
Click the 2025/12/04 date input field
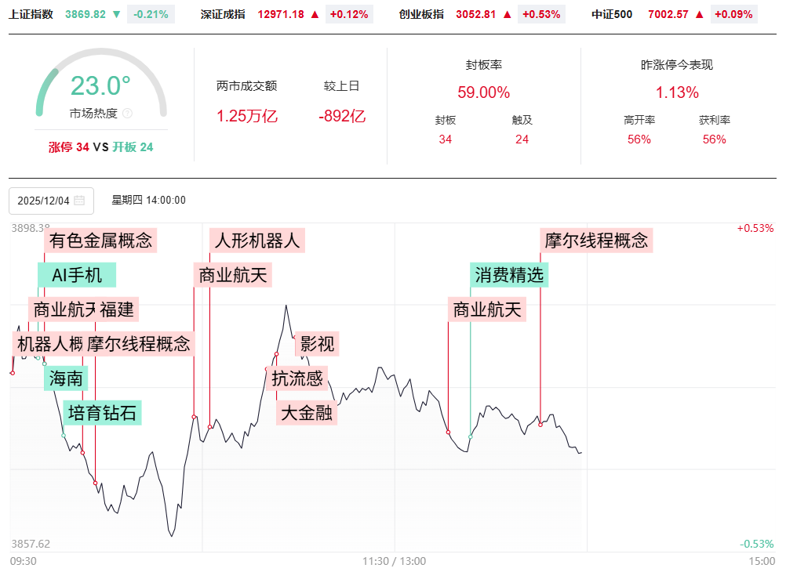tap(43, 201)
